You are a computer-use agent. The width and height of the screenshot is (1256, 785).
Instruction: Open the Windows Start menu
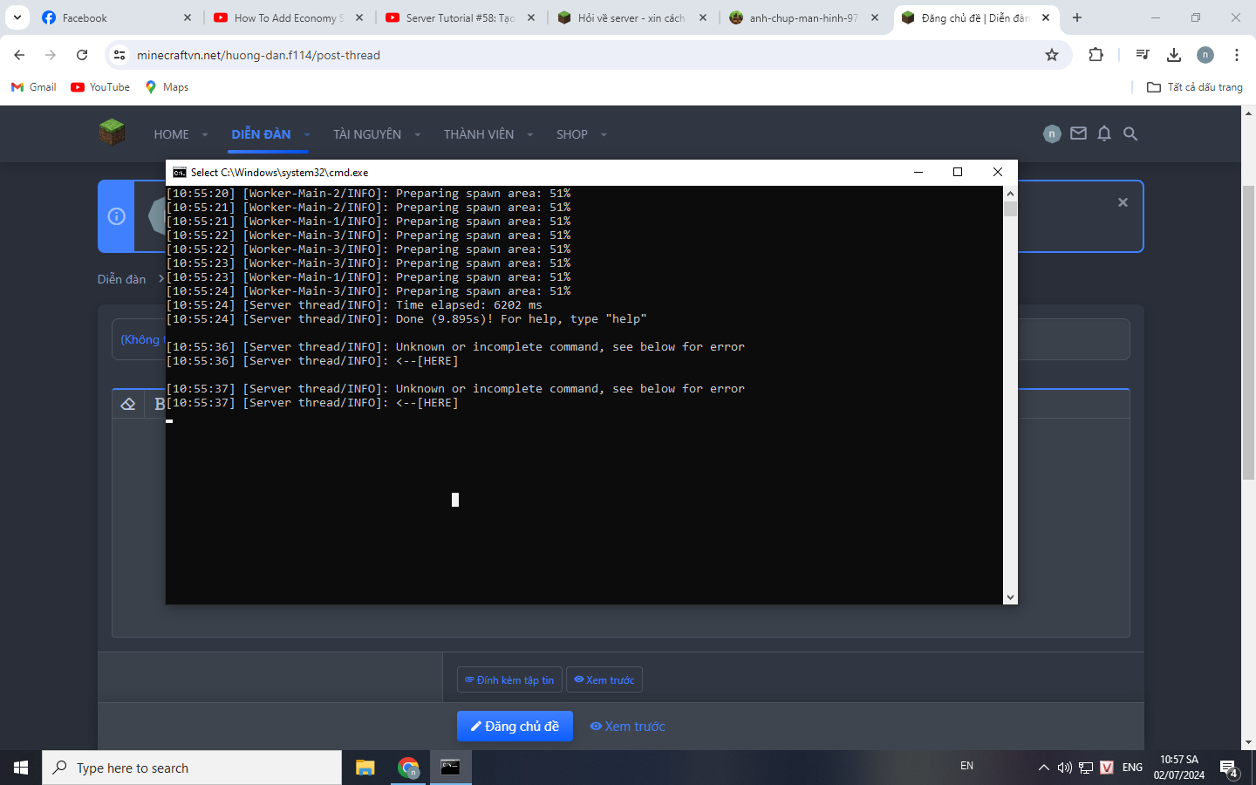21,768
